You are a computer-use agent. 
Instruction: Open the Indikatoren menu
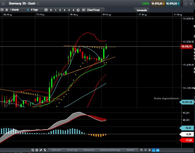(x=89, y=150)
